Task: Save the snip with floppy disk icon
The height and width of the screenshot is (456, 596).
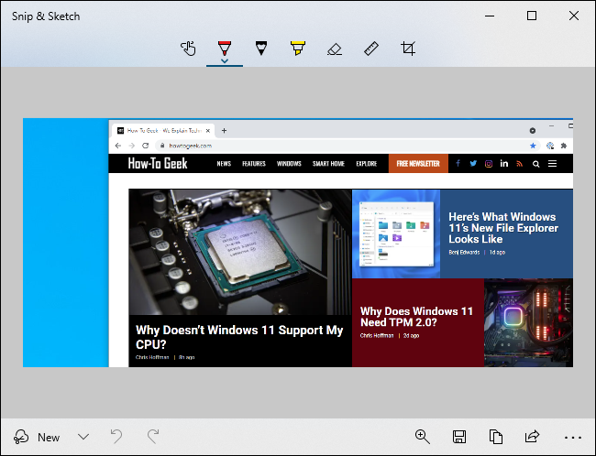Action: click(459, 437)
